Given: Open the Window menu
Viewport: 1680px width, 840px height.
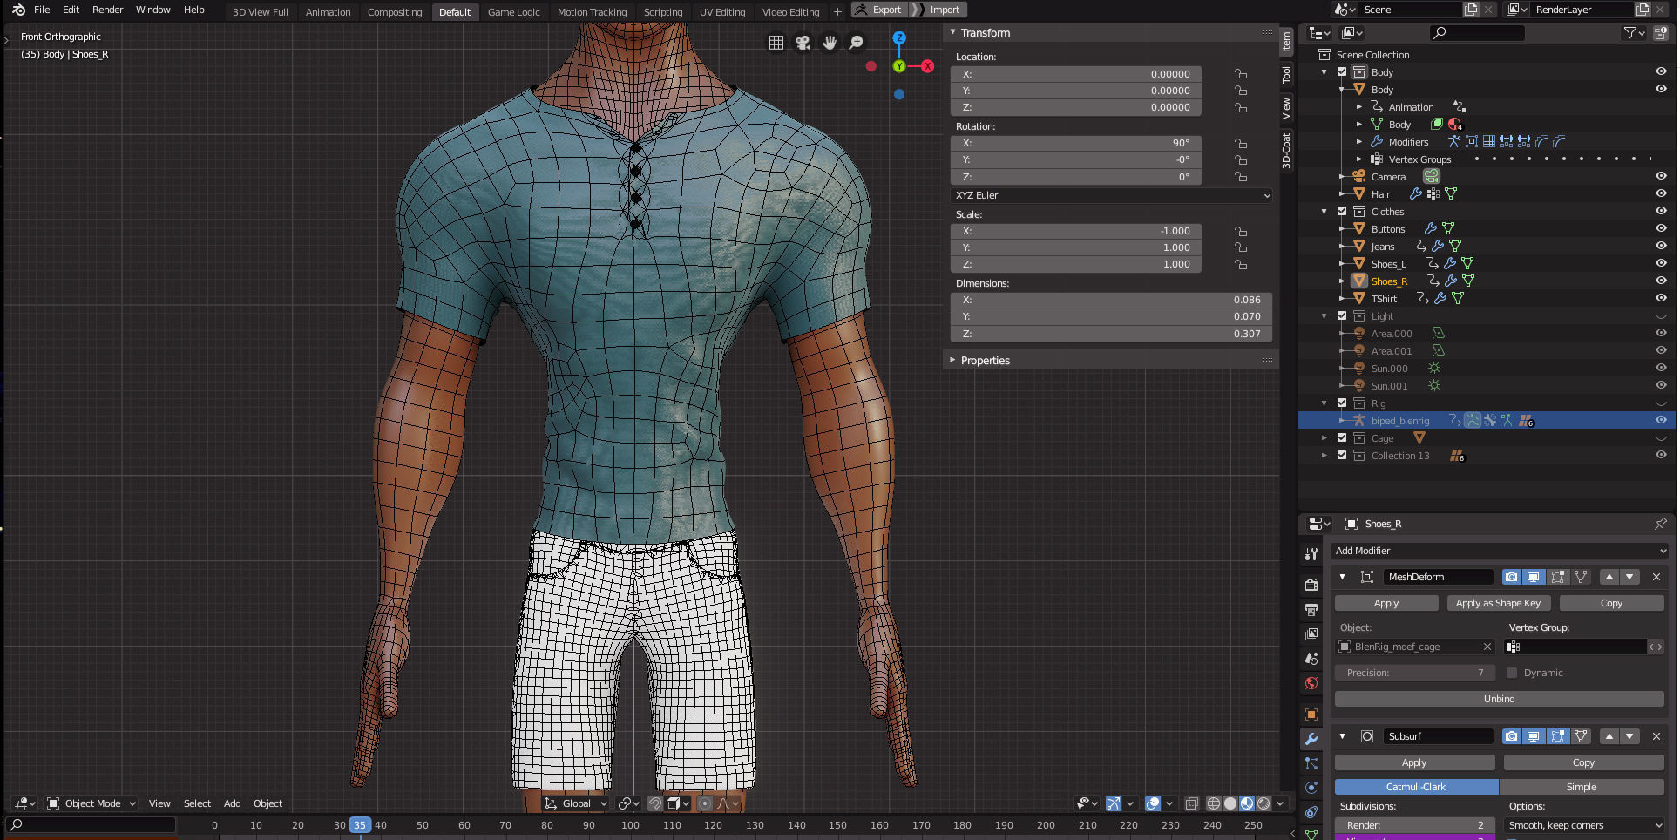Looking at the screenshot, I should [152, 10].
